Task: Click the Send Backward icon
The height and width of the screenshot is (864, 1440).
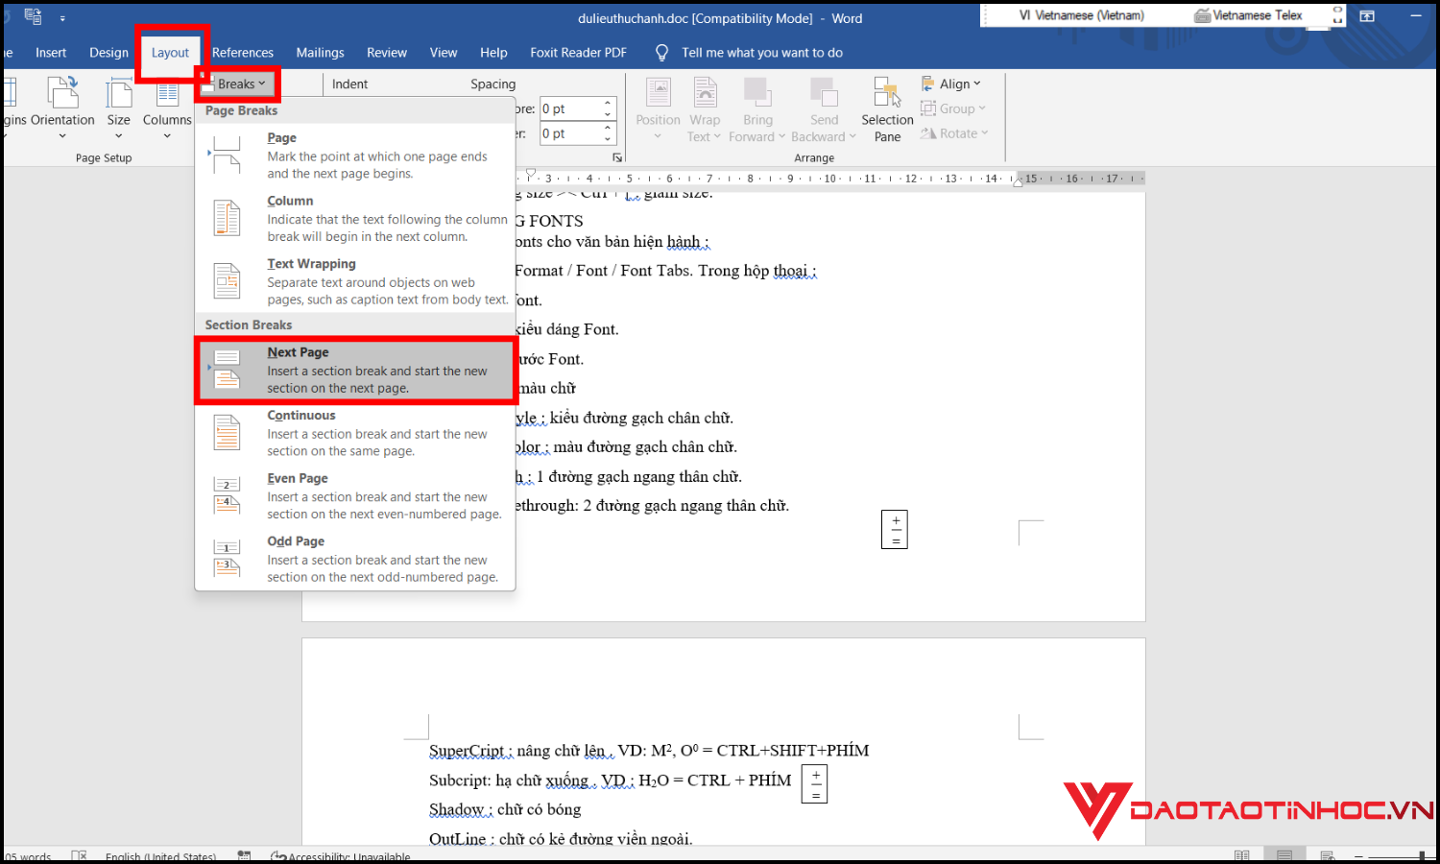Action: (x=824, y=93)
